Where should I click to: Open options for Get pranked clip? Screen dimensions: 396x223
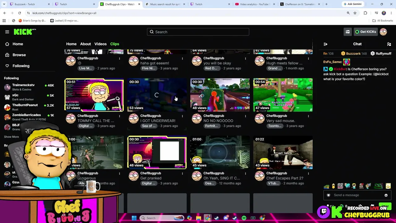(182, 173)
